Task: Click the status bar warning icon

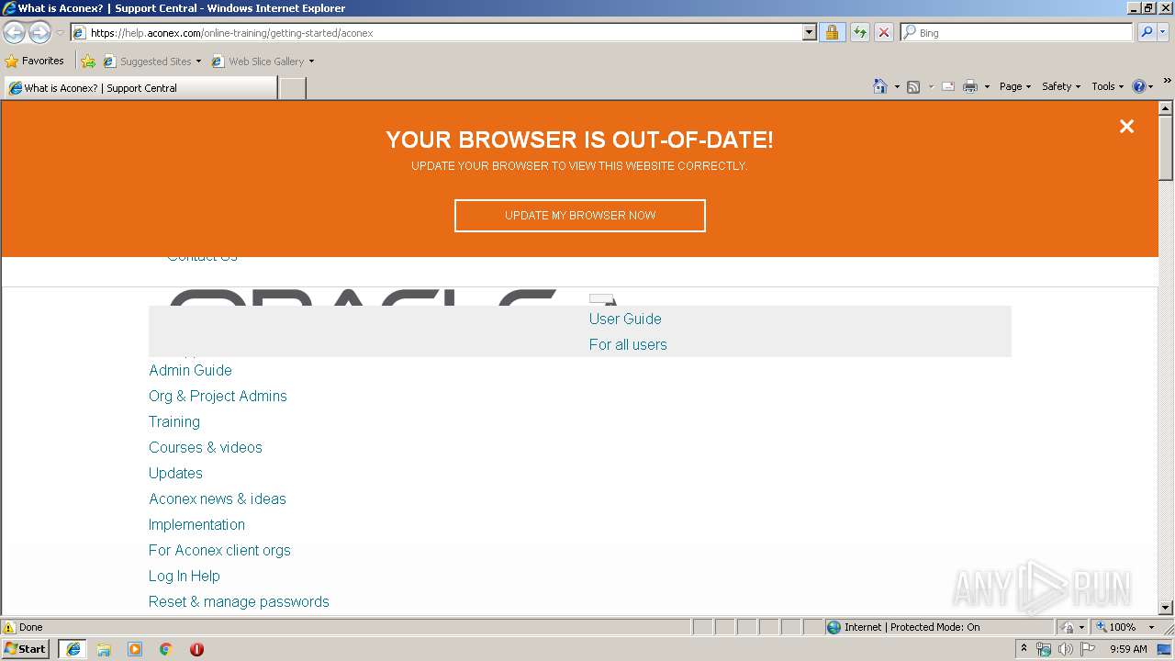Action: click(x=9, y=627)
